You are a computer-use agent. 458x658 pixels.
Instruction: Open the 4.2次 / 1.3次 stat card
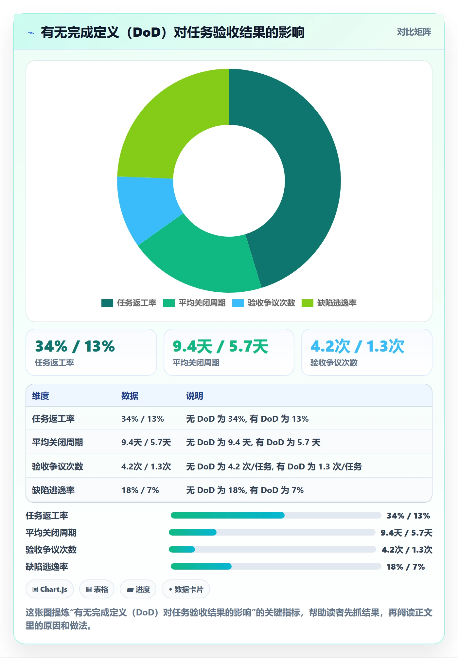[x=367, y=352]
